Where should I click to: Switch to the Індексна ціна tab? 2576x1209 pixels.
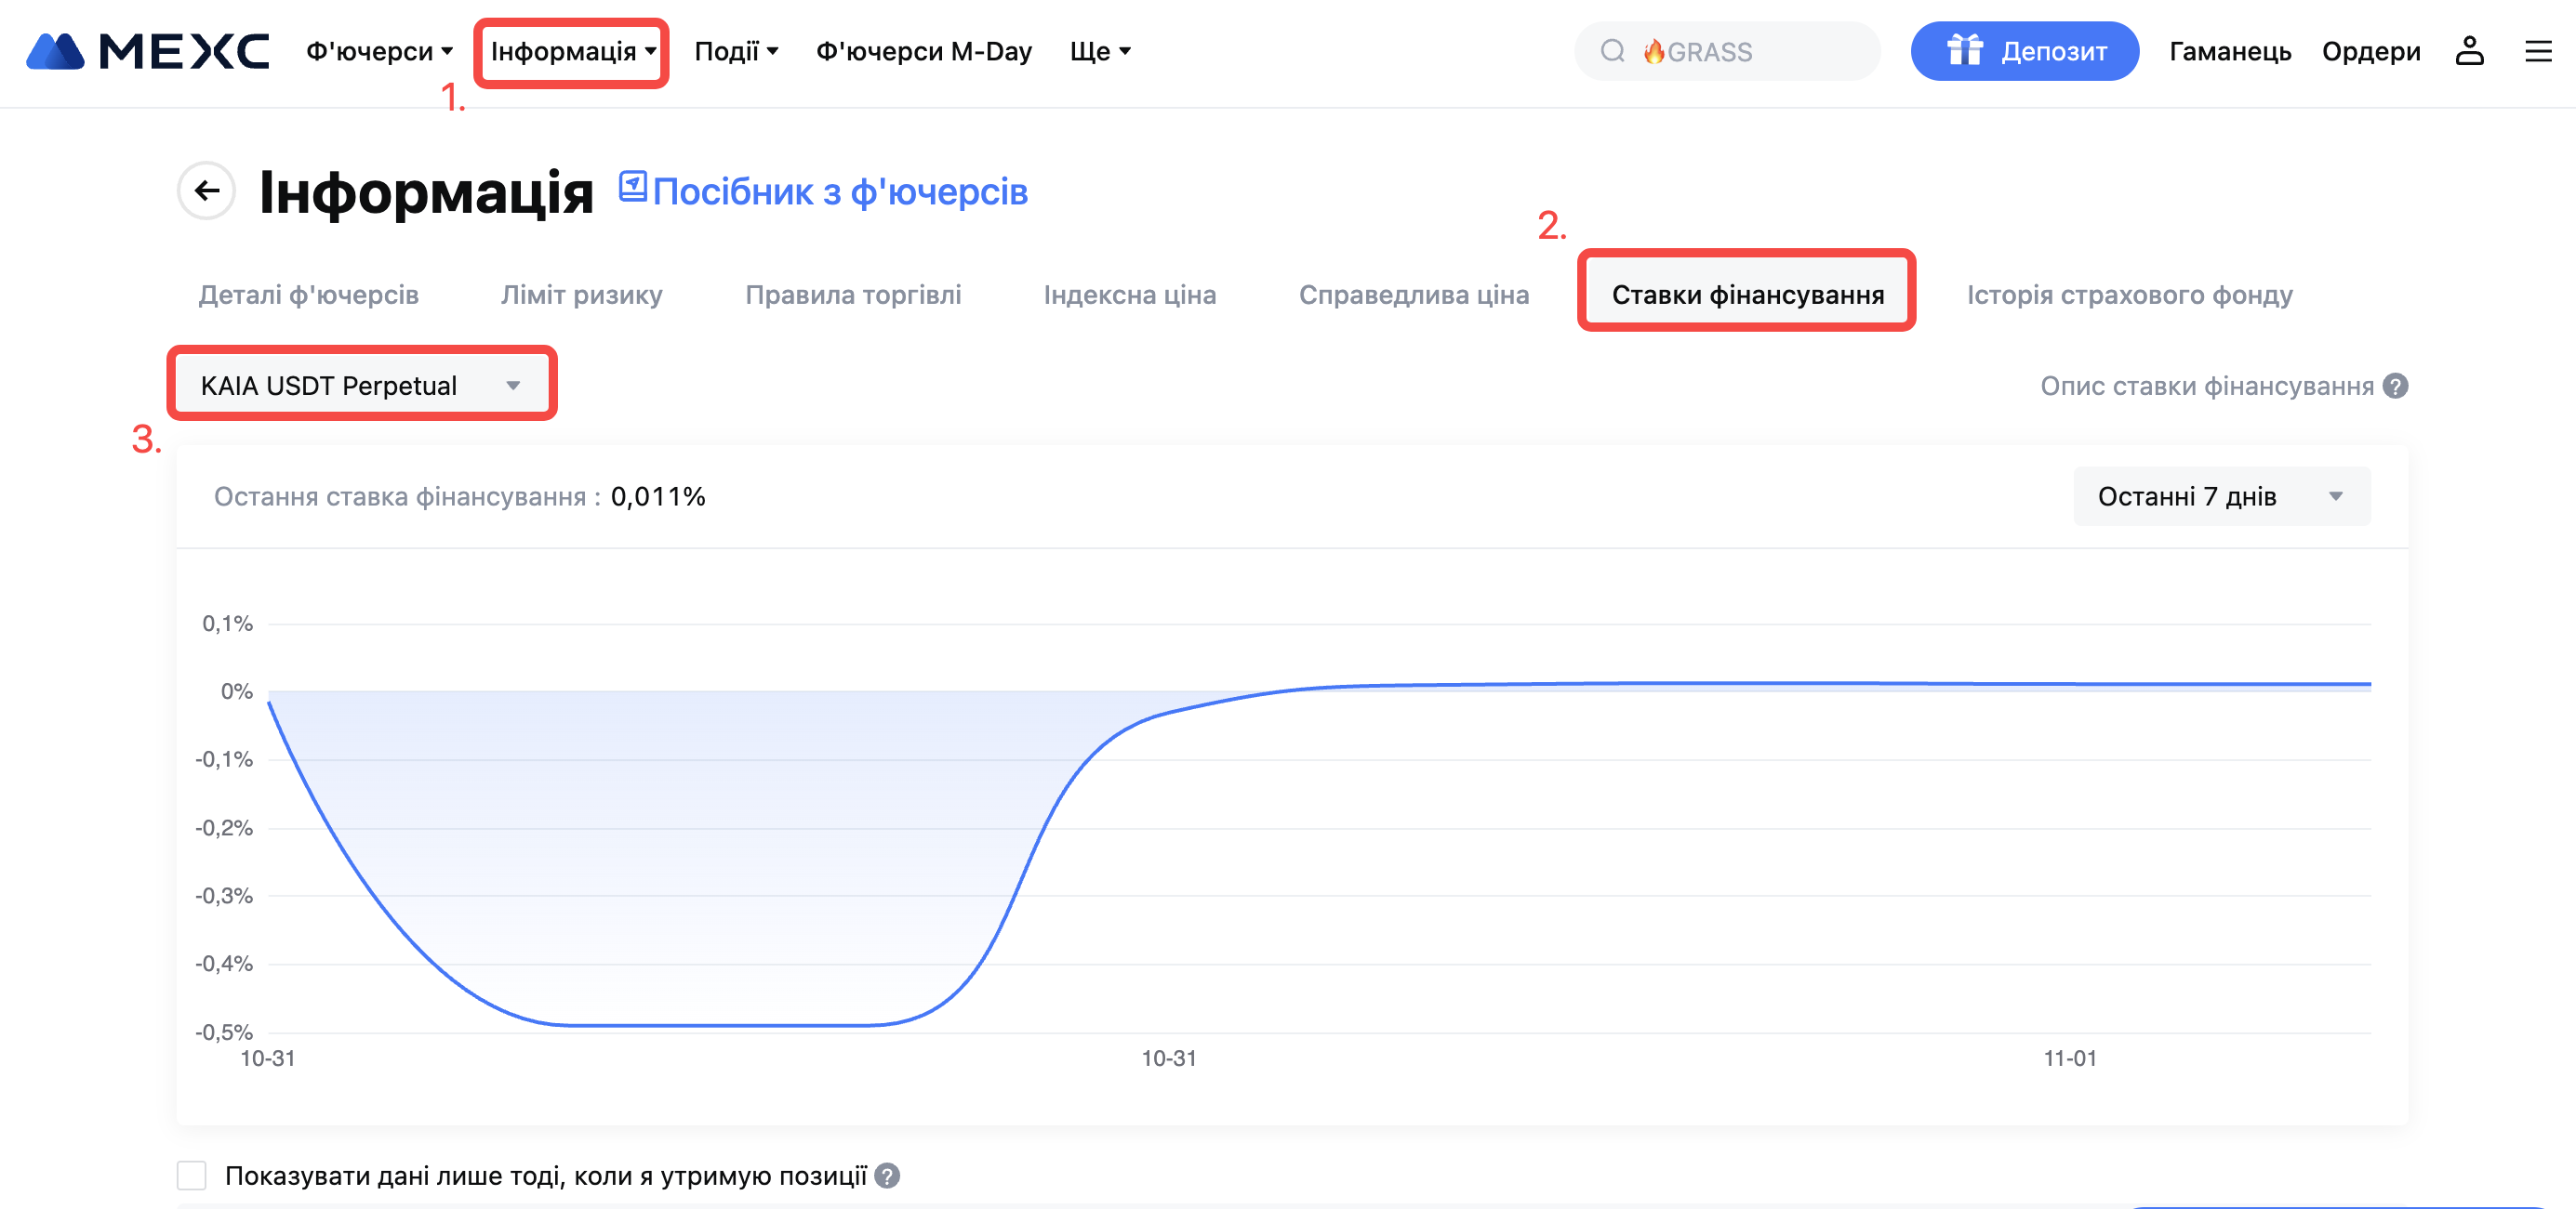[1129, 295]
